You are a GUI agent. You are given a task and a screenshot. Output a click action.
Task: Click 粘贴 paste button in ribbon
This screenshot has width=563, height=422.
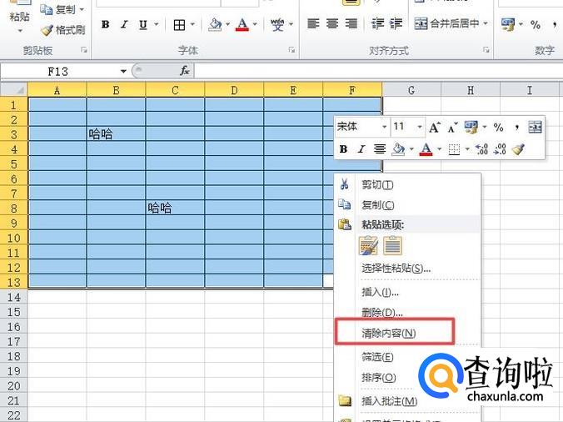tap(19, 17)
